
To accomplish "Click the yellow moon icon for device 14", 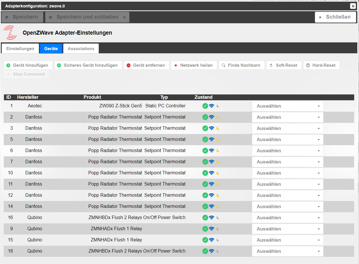I will tap(218, 206).
